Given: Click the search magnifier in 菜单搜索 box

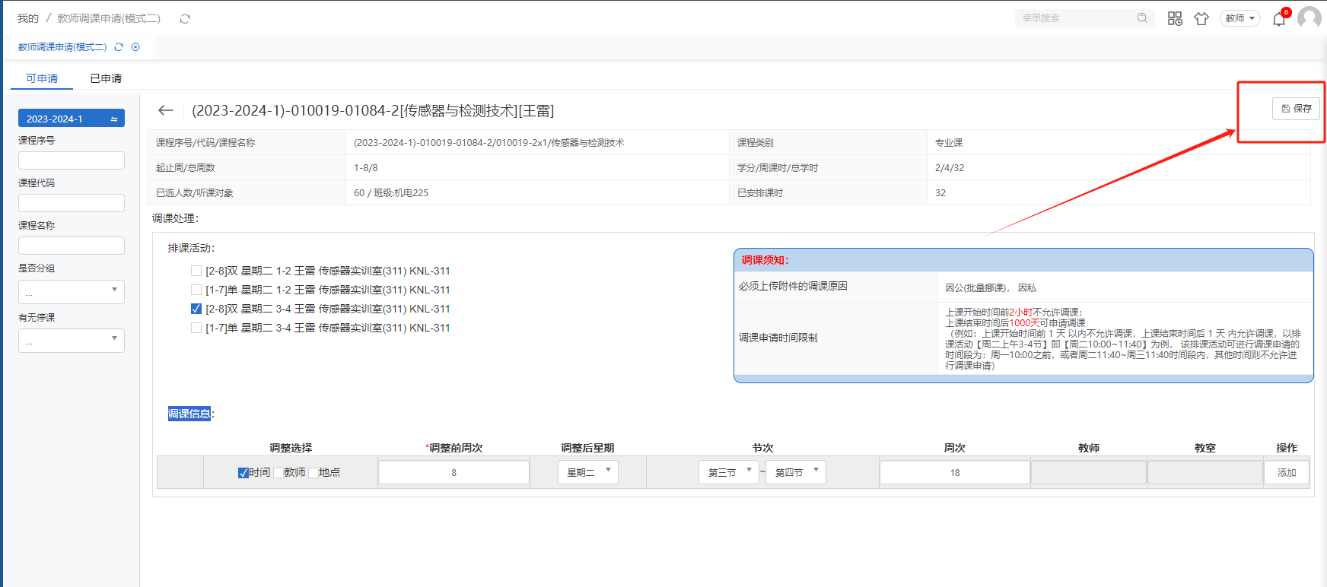Looking at the screenshot, I should tap(1142, 18).
